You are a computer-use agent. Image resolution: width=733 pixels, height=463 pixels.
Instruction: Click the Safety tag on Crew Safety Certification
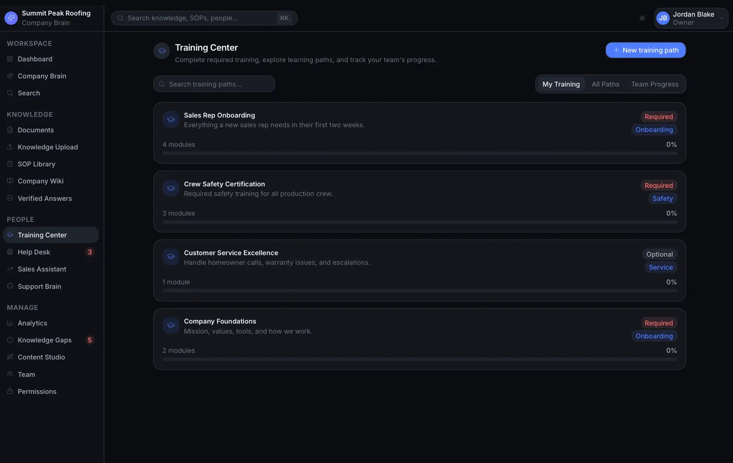662,198
